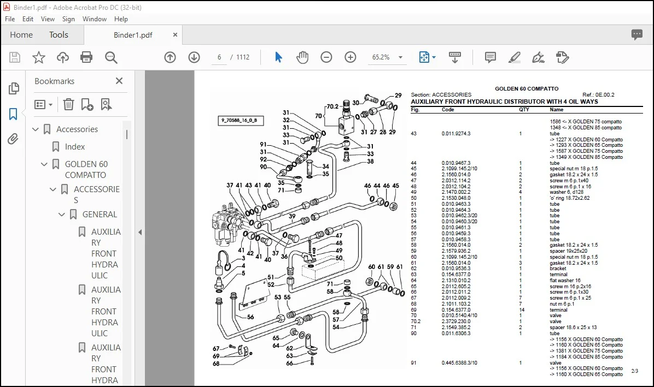Delete selected bookmark trash icon
The width and height of the screenshot is (654, 387).
[x=68, y=104]
